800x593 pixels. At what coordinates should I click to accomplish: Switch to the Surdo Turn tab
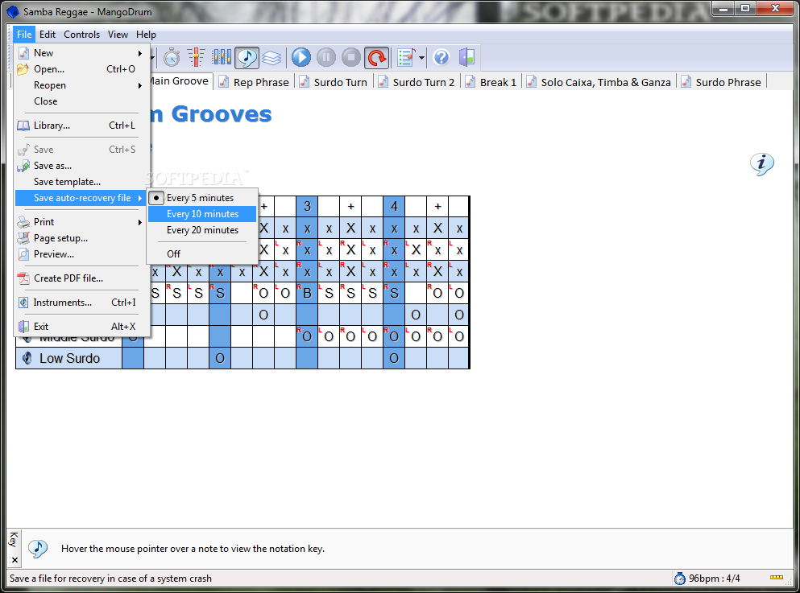pyautogui.click(x=334, y=82)
